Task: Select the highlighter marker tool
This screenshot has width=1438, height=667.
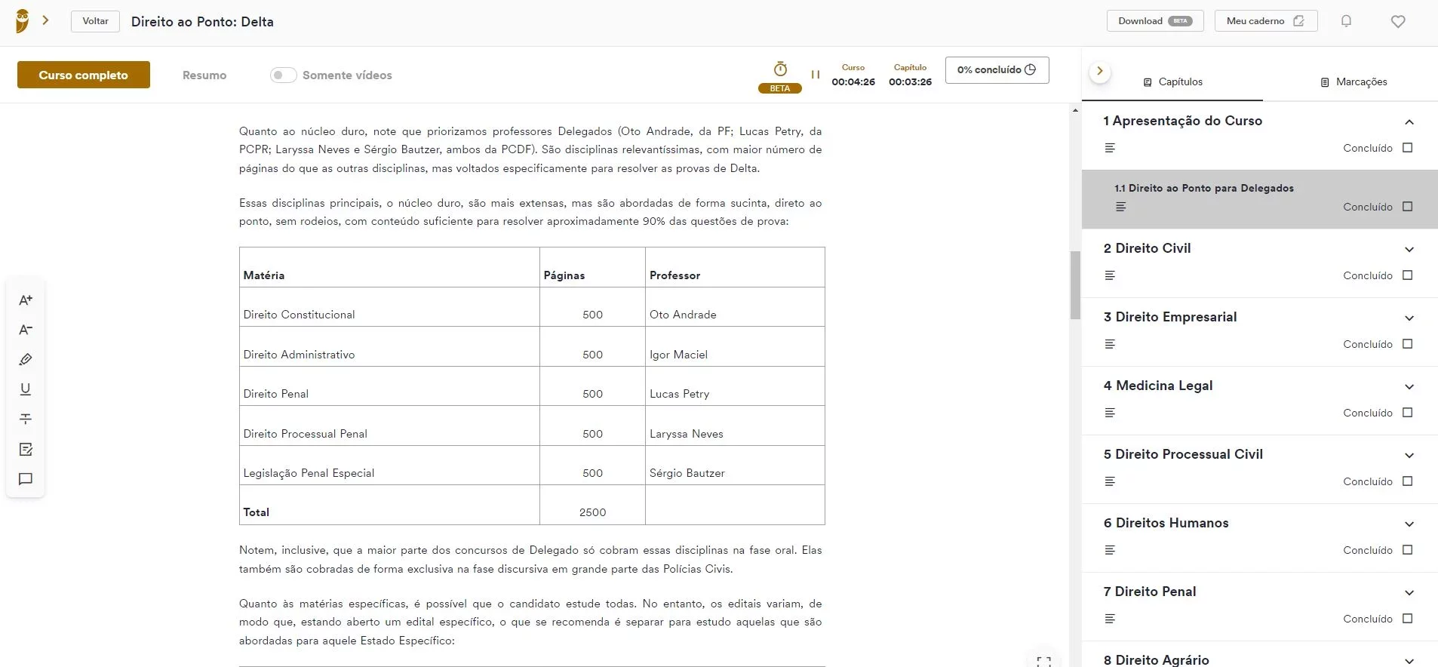Action: pyautogui.click(x=26, y=360)
